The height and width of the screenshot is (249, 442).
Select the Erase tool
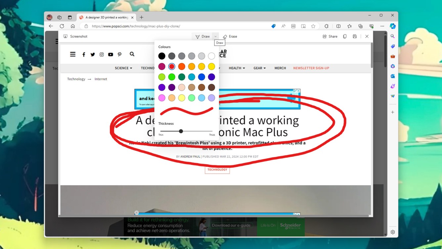230,36
